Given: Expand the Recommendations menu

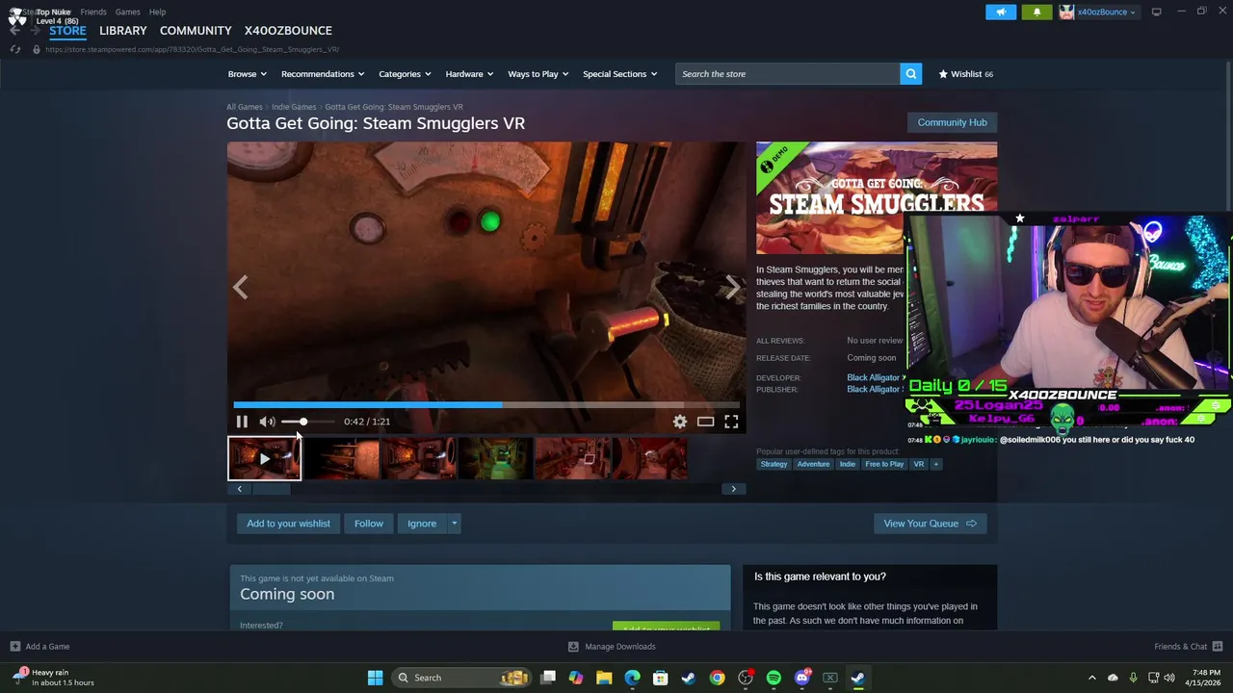Looking at the screenshot, I should (323, 74).
